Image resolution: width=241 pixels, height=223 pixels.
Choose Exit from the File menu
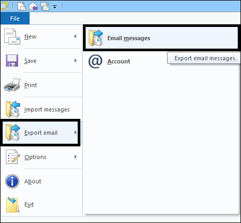click(x=41, y=205)
